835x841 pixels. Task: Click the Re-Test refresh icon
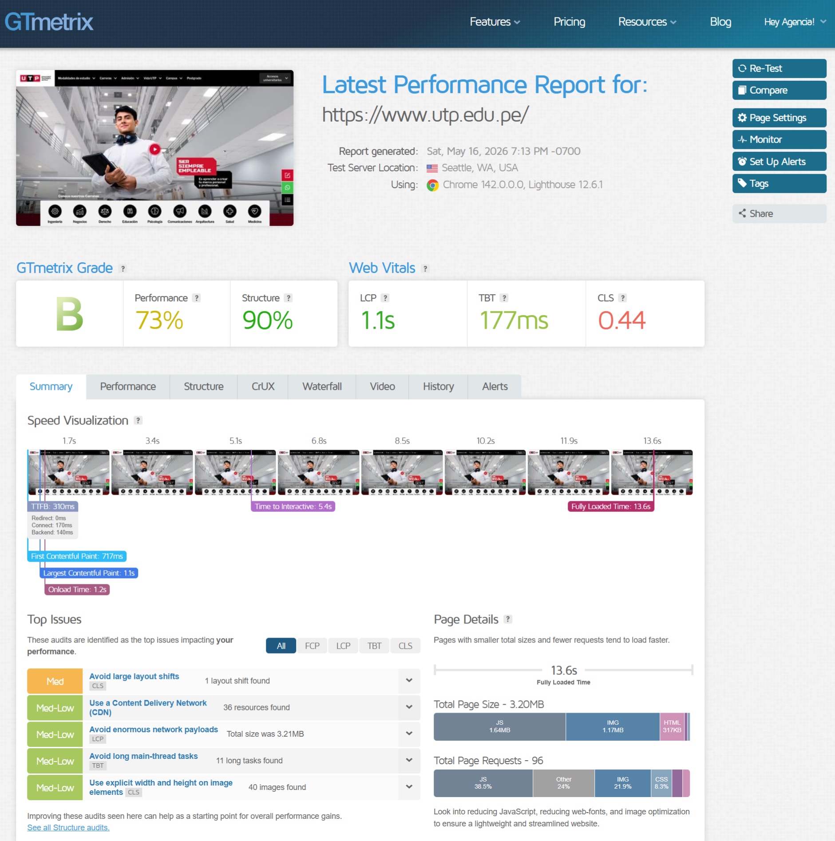point(742,68)
